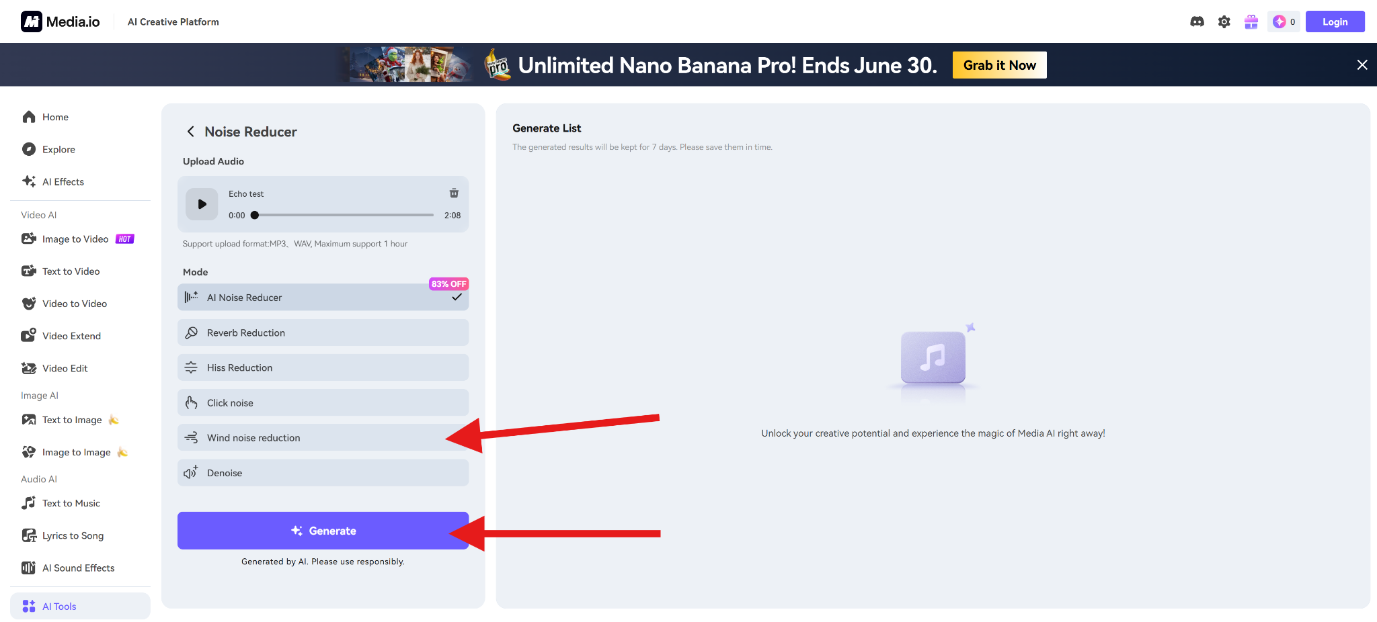Pick the Hiss Reduction mode
Image resolution: width=1377 pixels, height=622 pixels.
coord(323,367)
